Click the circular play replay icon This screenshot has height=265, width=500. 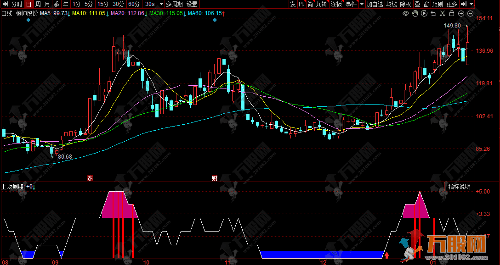[x=424, y=14]
